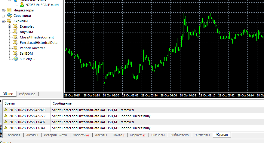
Task: Click warning icon of the 15:55:42.772 log entry
Action: tap(6, 116)
